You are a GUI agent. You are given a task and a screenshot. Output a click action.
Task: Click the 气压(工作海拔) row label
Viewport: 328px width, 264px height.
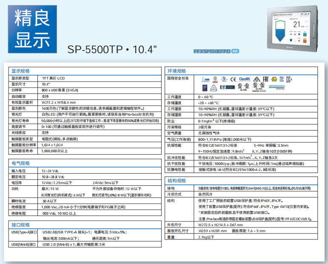click(x=179, y=139)
